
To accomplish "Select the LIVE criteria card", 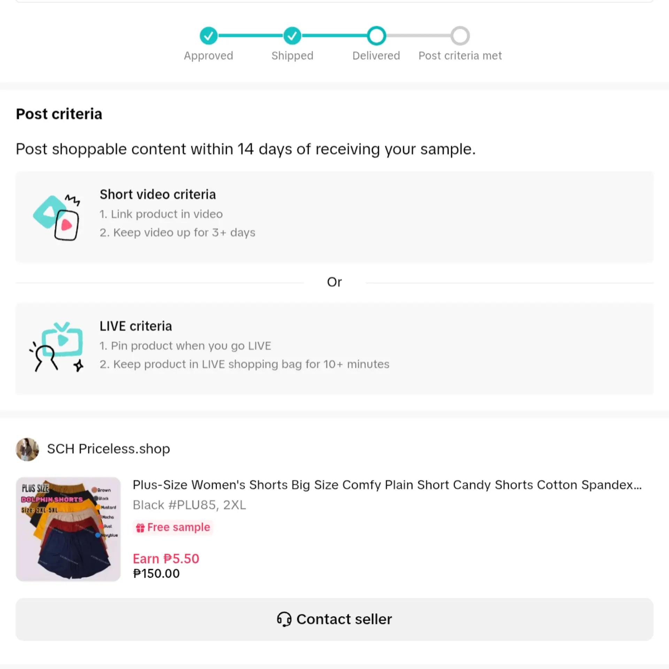I will pyautogui.click(x=334, y=349).
